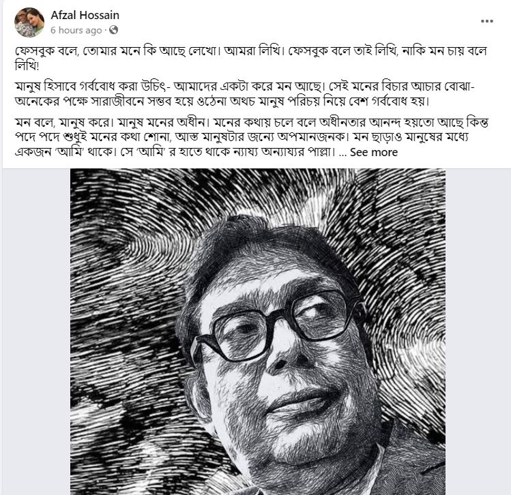The image size is (511, 495).
Task: Expand the post with "See more"
Action: 374,153
